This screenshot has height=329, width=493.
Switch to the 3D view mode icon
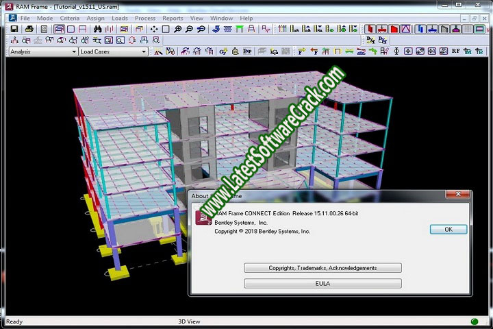point(59,29)
